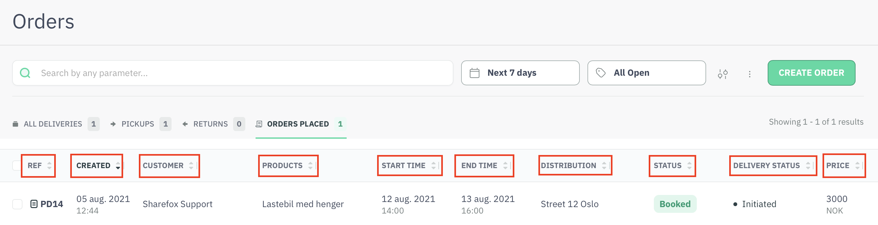
Task: Open the vertical three-dot menu
Action: [749, 73]
